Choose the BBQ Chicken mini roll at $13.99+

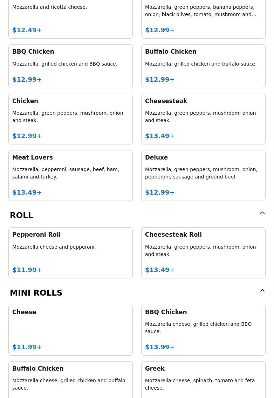point(203,330)
